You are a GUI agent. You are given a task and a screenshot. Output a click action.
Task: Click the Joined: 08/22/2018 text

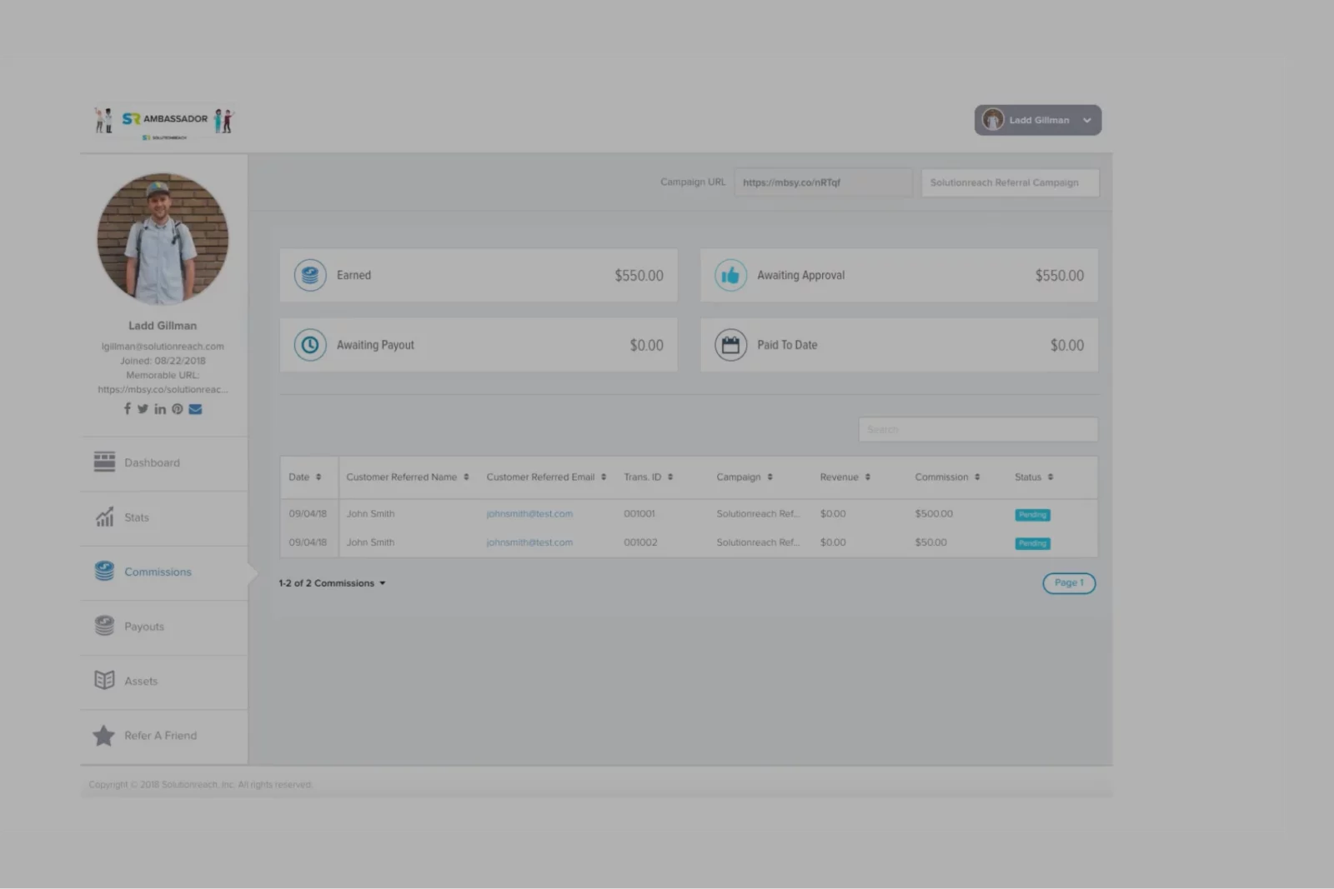pyautogui.click(x=163, y=361)
